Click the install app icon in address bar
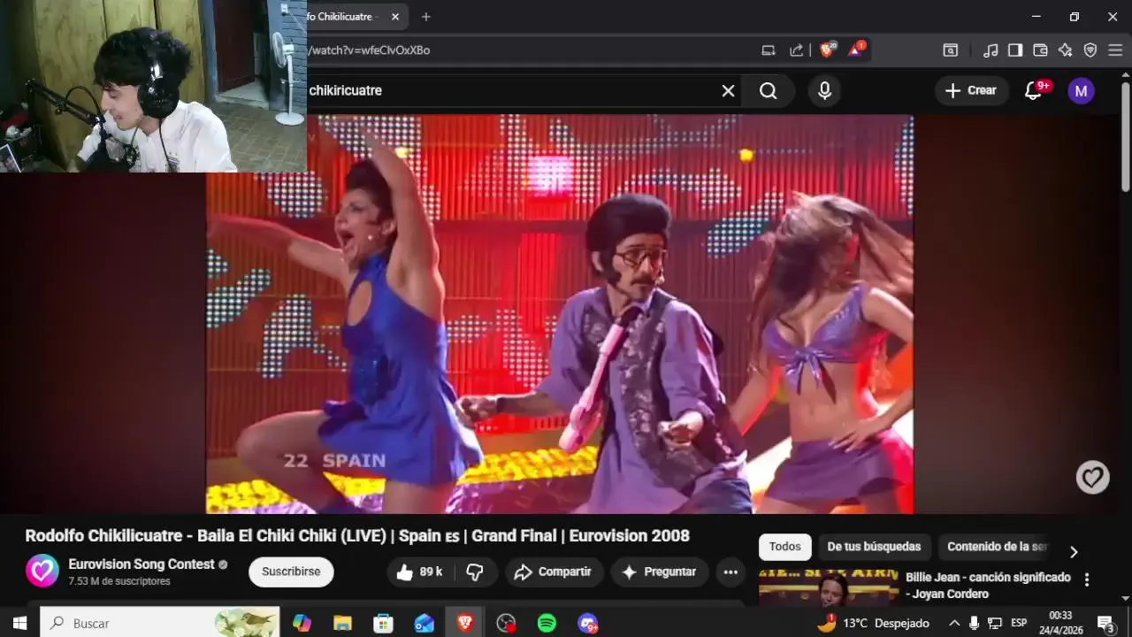Viewport: 1132px width, 637px height. tap(769, 50)
